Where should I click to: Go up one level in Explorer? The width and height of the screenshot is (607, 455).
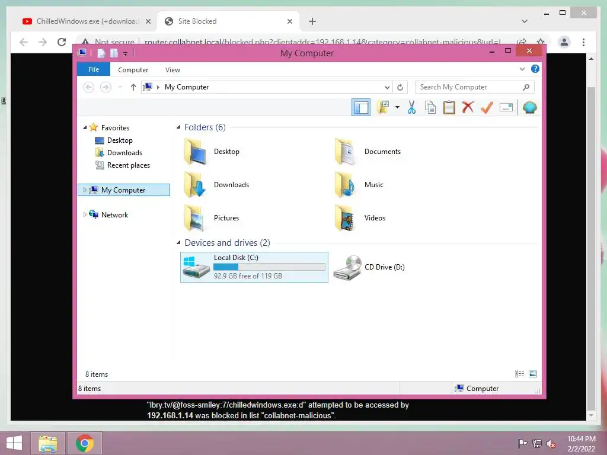133,87
